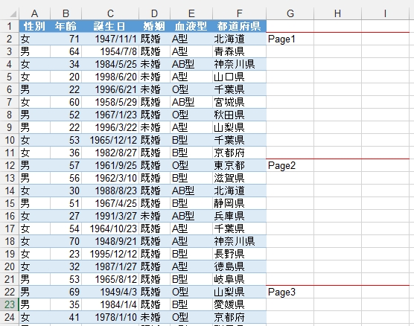Click age cell 57
Viewport: 414px width, 326px height.
click(66, 165)
